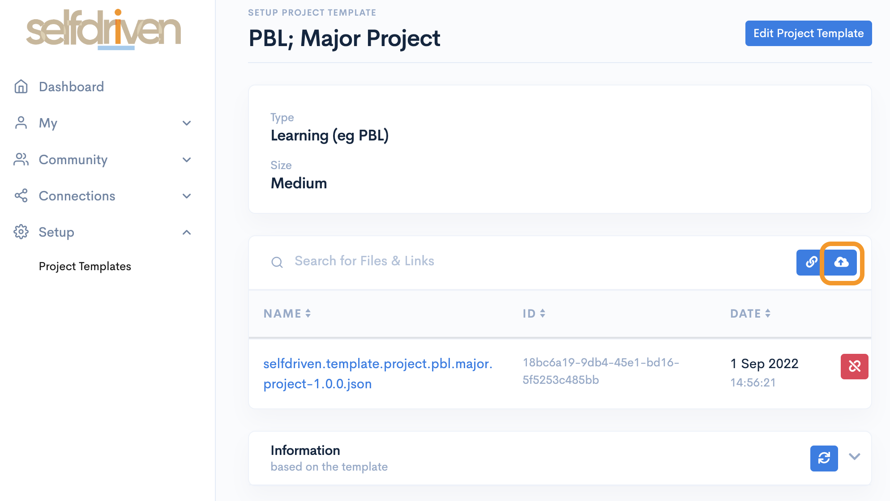
Task: Click the add link icon button
Action: 810,262
